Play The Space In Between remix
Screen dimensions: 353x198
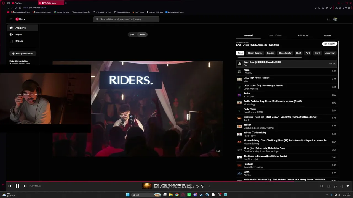coord(287,158)
